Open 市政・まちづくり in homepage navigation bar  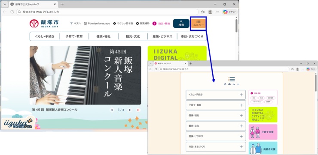192,36
